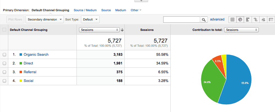The width and height of the screenshot is (275, 112).
Task: Click the Plot Rows button
Action: coord(15,19)
